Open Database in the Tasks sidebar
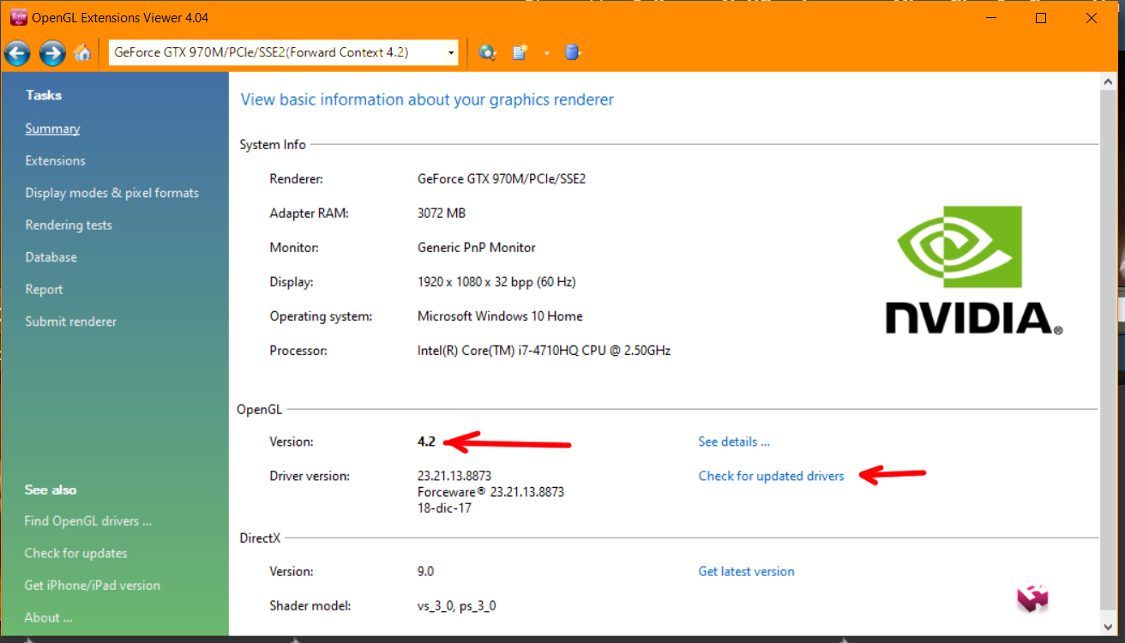The width and height of the screenshot is (1125, 643). click(51, 257)
